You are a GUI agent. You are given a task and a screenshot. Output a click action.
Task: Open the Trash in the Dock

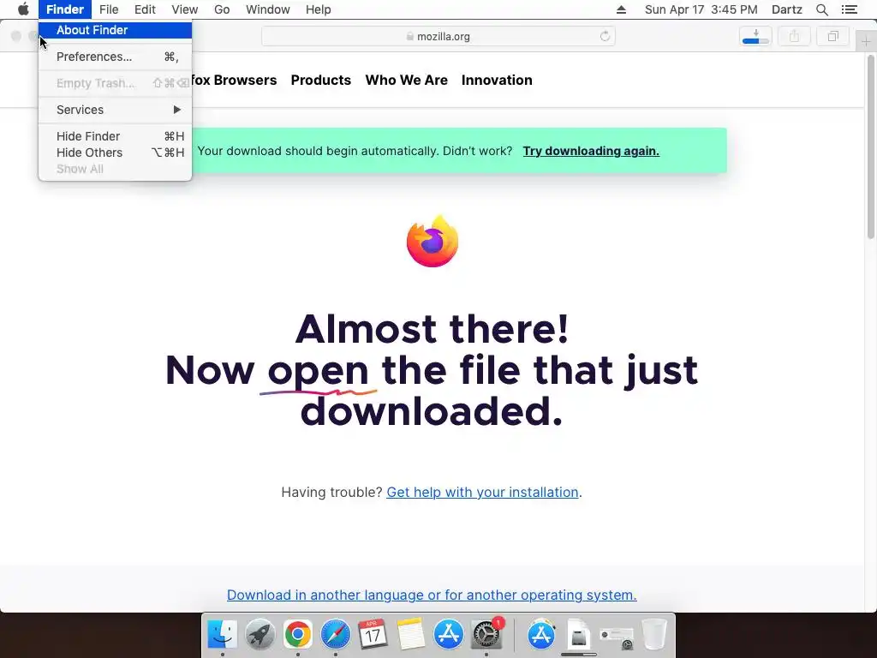[x=653, y=635]
